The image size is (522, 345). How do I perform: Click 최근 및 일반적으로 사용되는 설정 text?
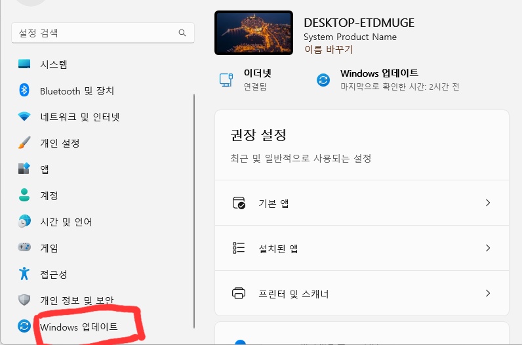(301, 158)
